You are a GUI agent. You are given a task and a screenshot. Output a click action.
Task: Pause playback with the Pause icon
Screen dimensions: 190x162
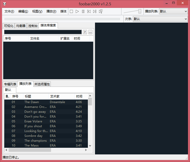click(83, 11)
